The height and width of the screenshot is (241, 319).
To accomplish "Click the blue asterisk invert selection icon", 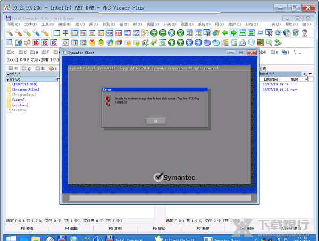I will point(172,33).
